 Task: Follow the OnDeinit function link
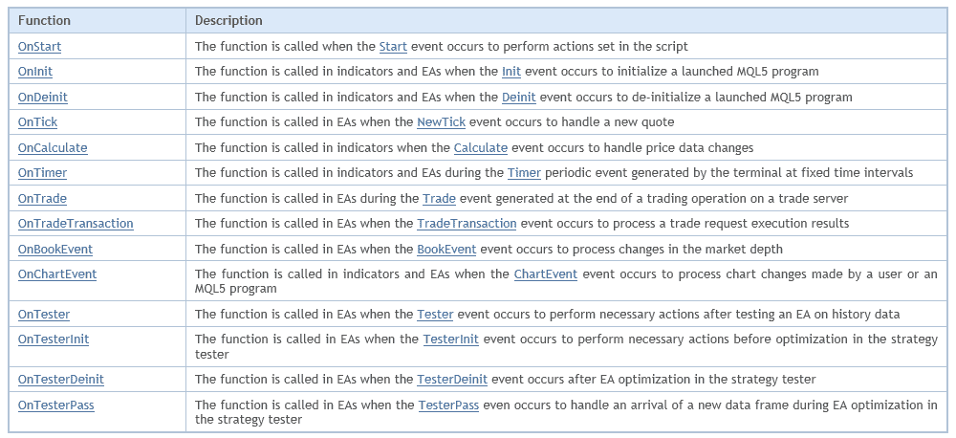click(x=43, y=97)
